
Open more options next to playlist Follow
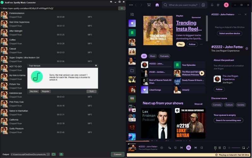click(x=201, y=45)
